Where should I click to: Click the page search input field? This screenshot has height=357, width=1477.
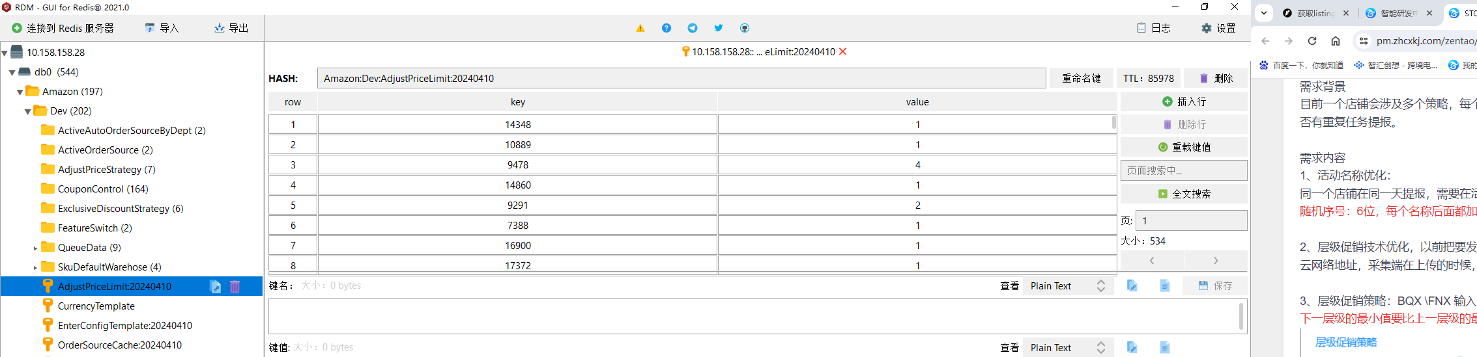pos(1184,170)
